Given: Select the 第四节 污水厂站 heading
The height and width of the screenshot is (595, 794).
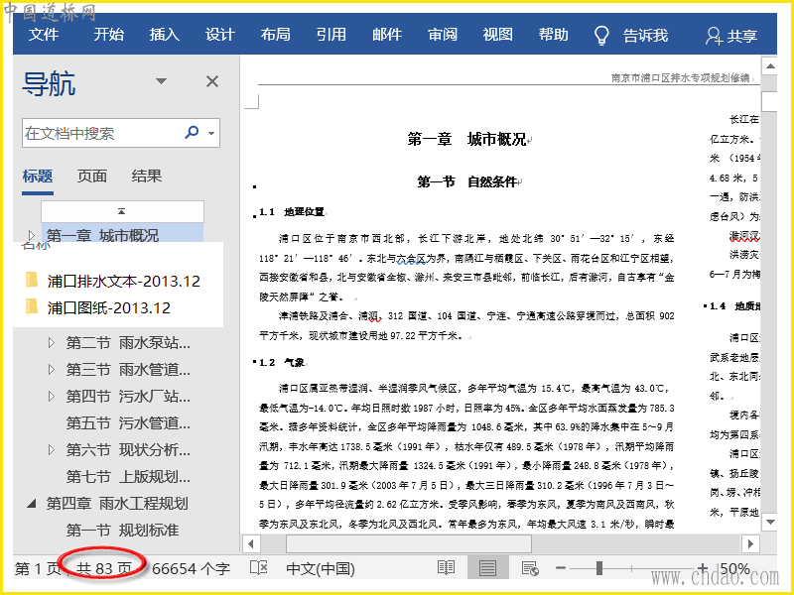Looking at the screenshot, I should click(x=128, y=396).
